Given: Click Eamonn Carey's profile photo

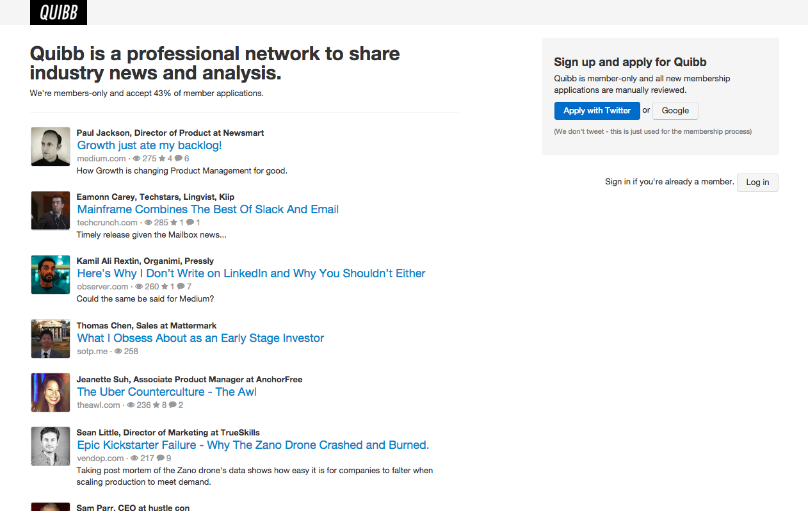Looking at the screenshot, I should 51,211.
